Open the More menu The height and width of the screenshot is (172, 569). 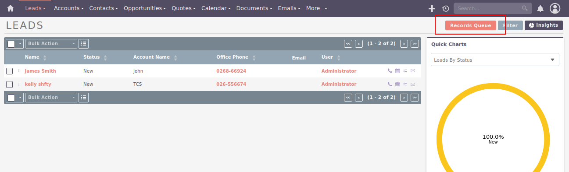click(317, 8)
